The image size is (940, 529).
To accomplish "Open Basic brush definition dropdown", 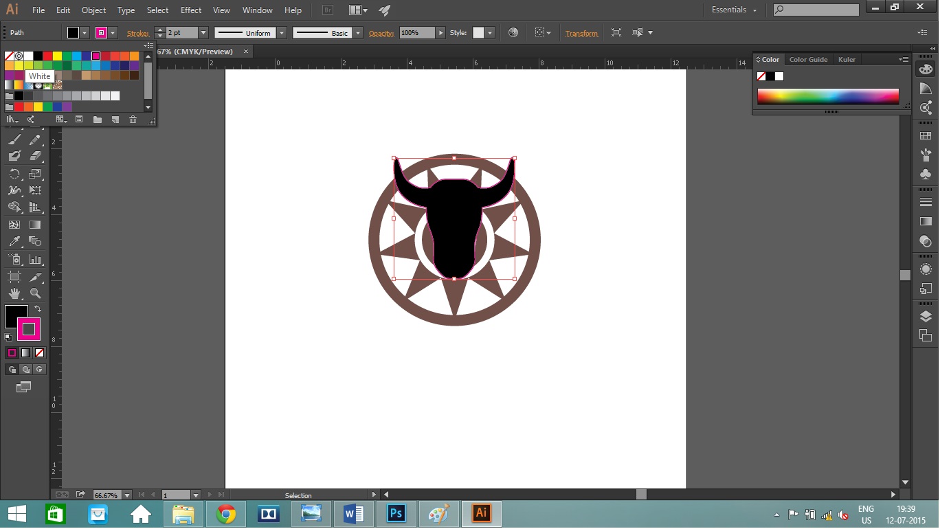I will tap(358, 32).
